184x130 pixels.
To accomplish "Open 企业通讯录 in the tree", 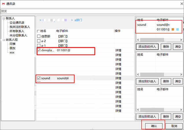I will [x=17, y=23].
